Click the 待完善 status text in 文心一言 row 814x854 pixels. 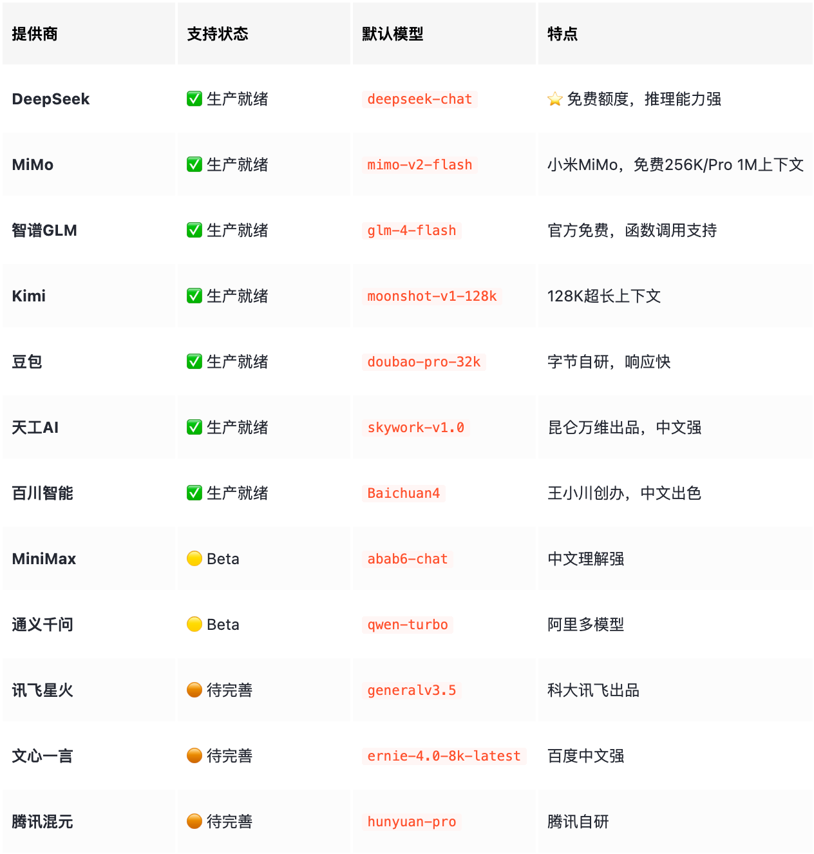230,755
